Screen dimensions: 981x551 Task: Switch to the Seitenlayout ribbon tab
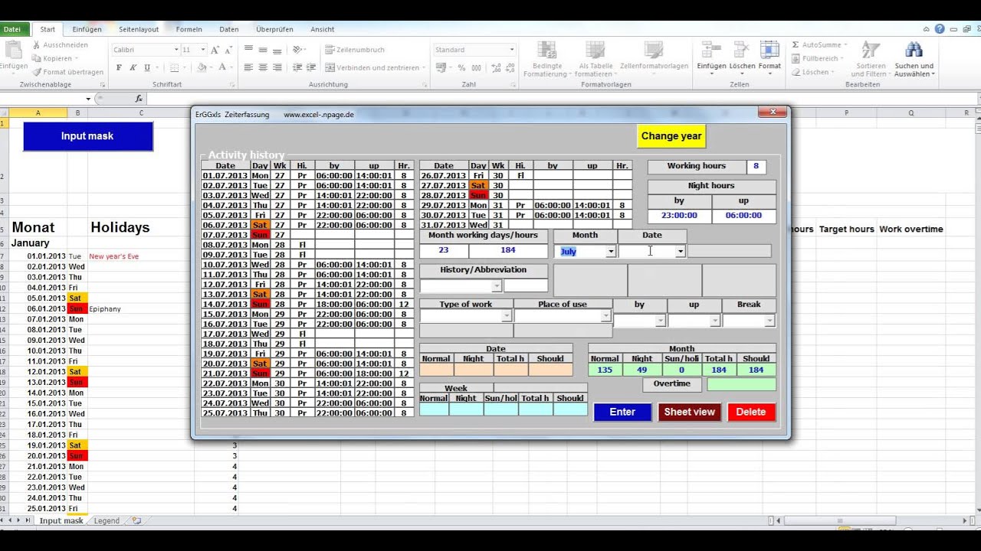(x=139, y=29)
